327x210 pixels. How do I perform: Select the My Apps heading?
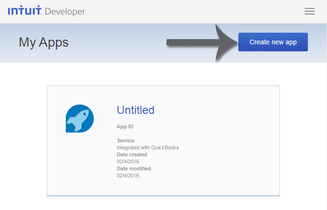pos(43,42)
